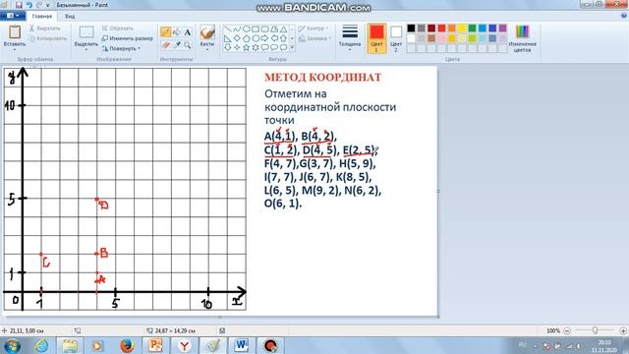Select the Eraser tool

165,45
